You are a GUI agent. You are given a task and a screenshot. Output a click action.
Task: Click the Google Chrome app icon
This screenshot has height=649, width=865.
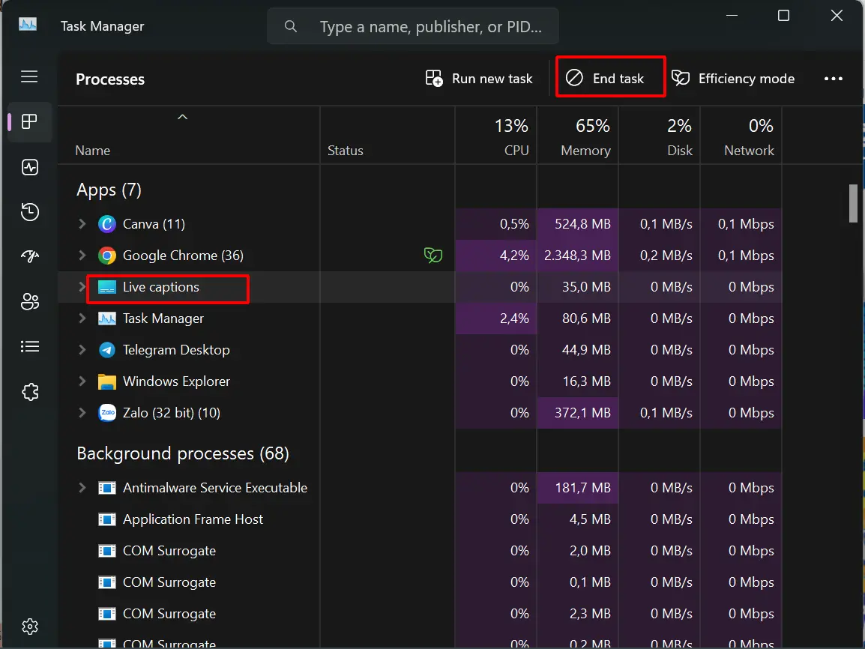point(107,256)
